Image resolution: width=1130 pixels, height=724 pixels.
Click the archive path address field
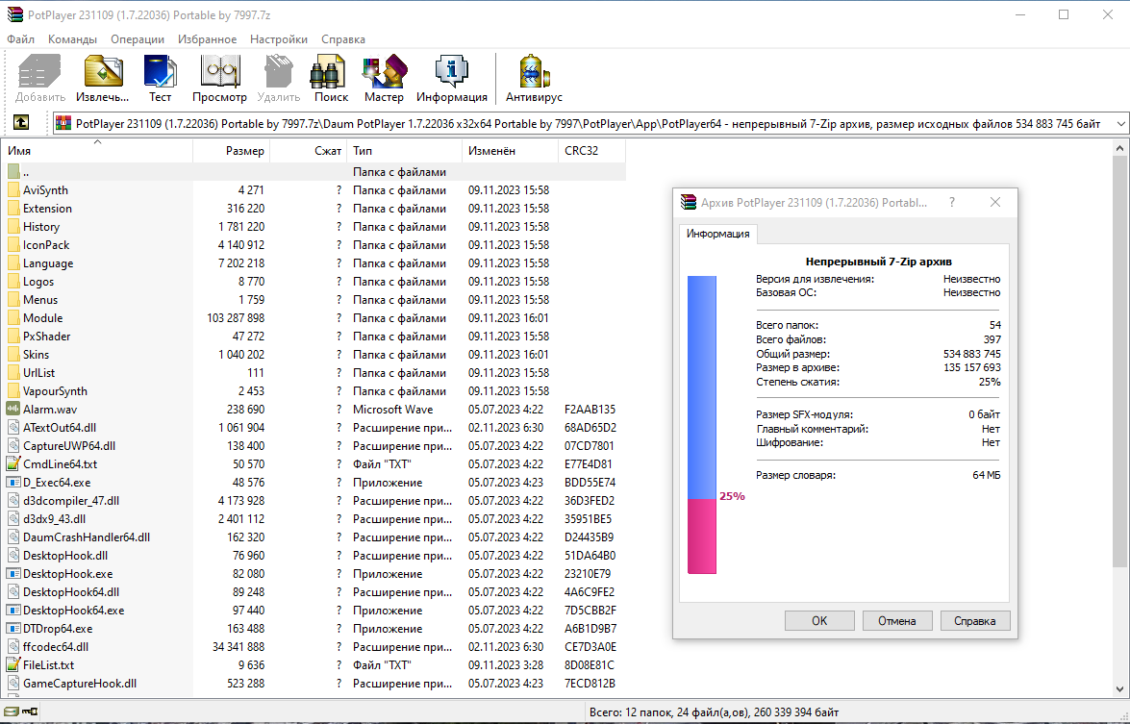[x=584, y=124]
